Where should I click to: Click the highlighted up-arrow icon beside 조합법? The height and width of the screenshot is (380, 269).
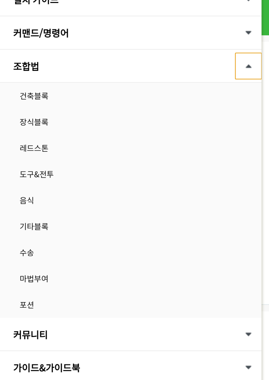(x=248, y=66)
